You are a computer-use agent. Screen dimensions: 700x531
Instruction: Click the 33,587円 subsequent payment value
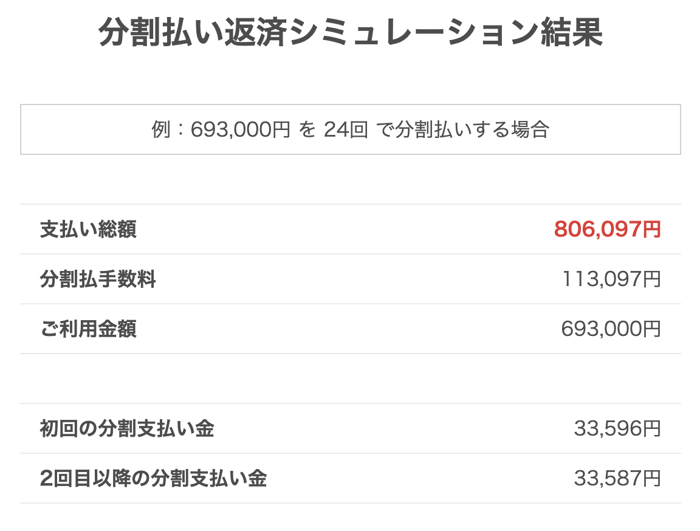coord(617,478)
